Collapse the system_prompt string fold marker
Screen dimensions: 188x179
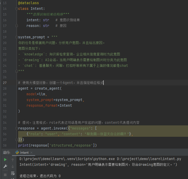[17, 37]
